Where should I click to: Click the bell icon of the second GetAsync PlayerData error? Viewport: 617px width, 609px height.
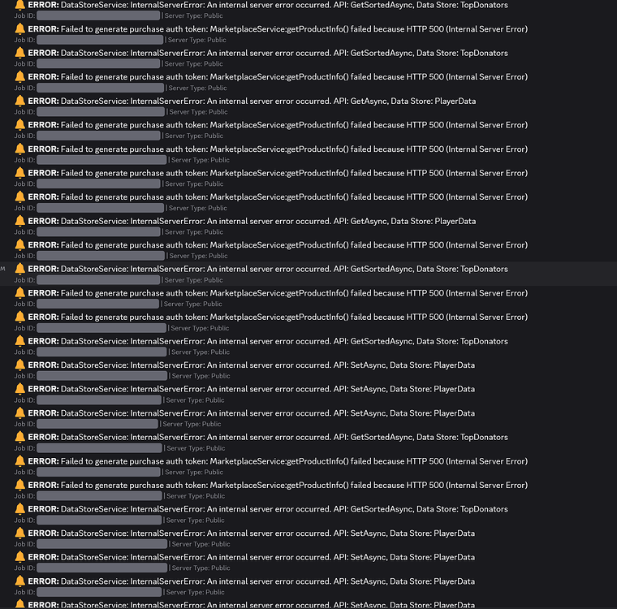coord(19,221)
